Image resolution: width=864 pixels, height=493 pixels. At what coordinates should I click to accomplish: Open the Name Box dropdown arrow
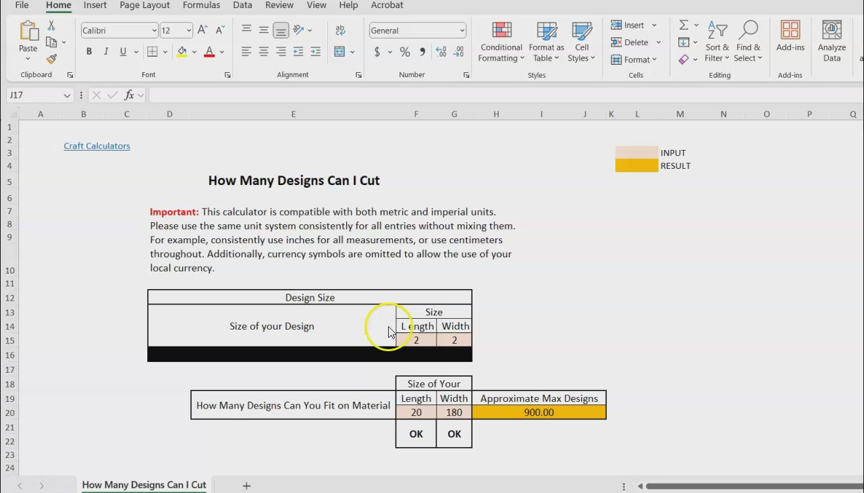pos(67,95)
